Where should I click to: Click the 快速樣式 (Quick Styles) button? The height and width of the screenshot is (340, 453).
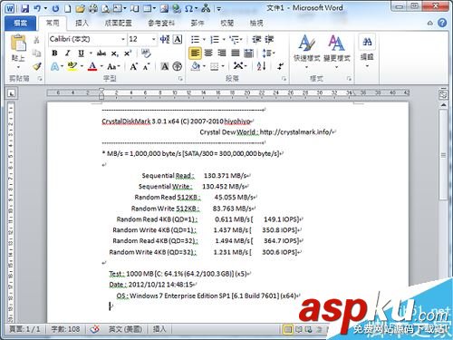pos(306,52)
